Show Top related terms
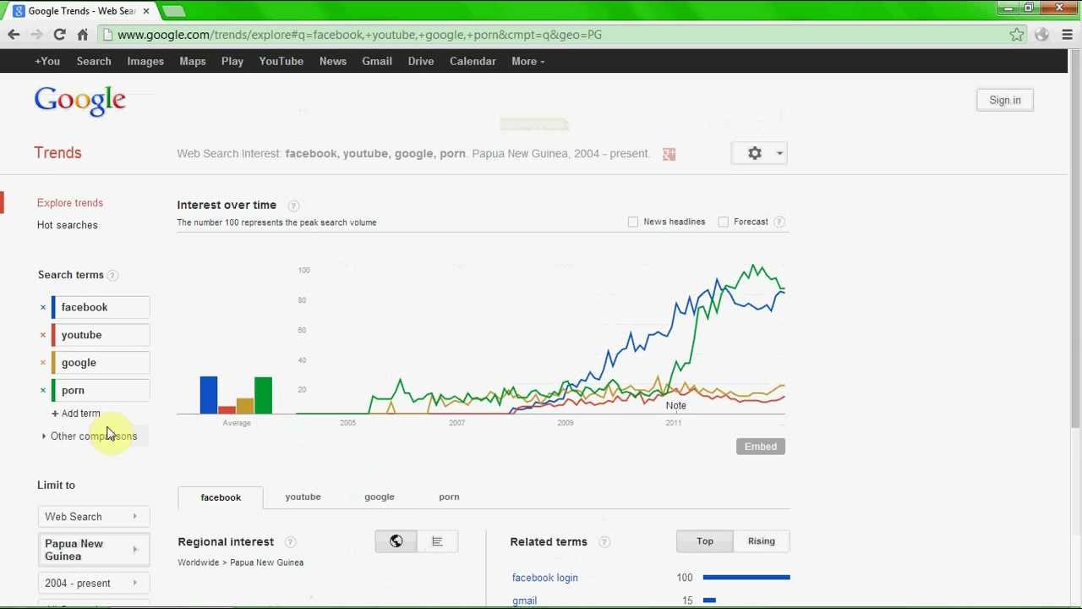Screen dimensions: 1082x609 (705, 541)
